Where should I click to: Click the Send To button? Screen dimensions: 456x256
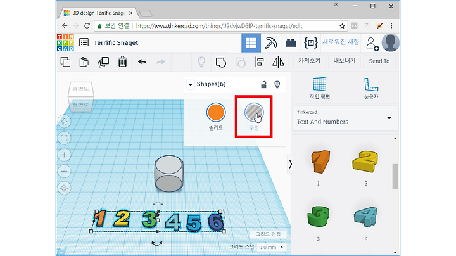tap(379, 61)
